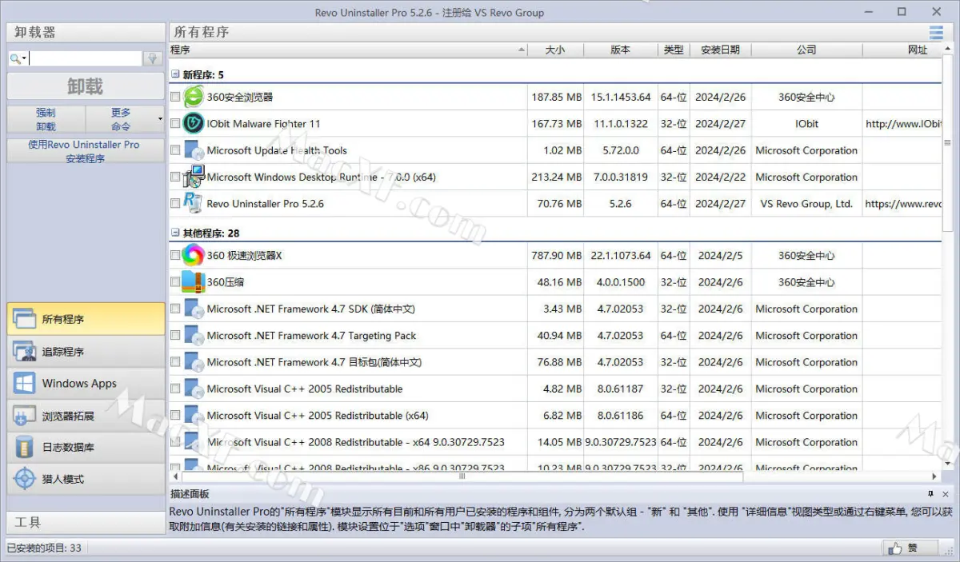
Task: Click the IObit Malware Fighter 11 icon
Action: pyautogui.click(x=194, y=123)
